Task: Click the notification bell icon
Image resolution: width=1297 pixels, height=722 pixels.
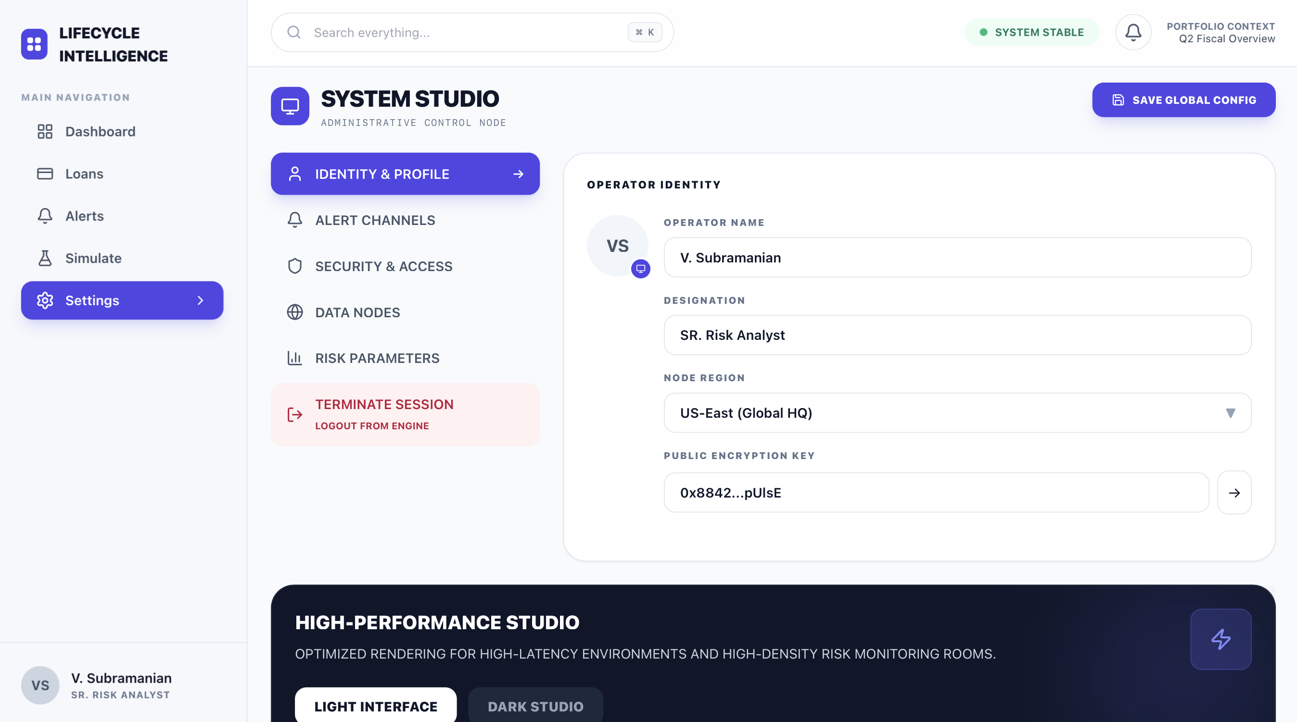Action: click(1133, 32)
